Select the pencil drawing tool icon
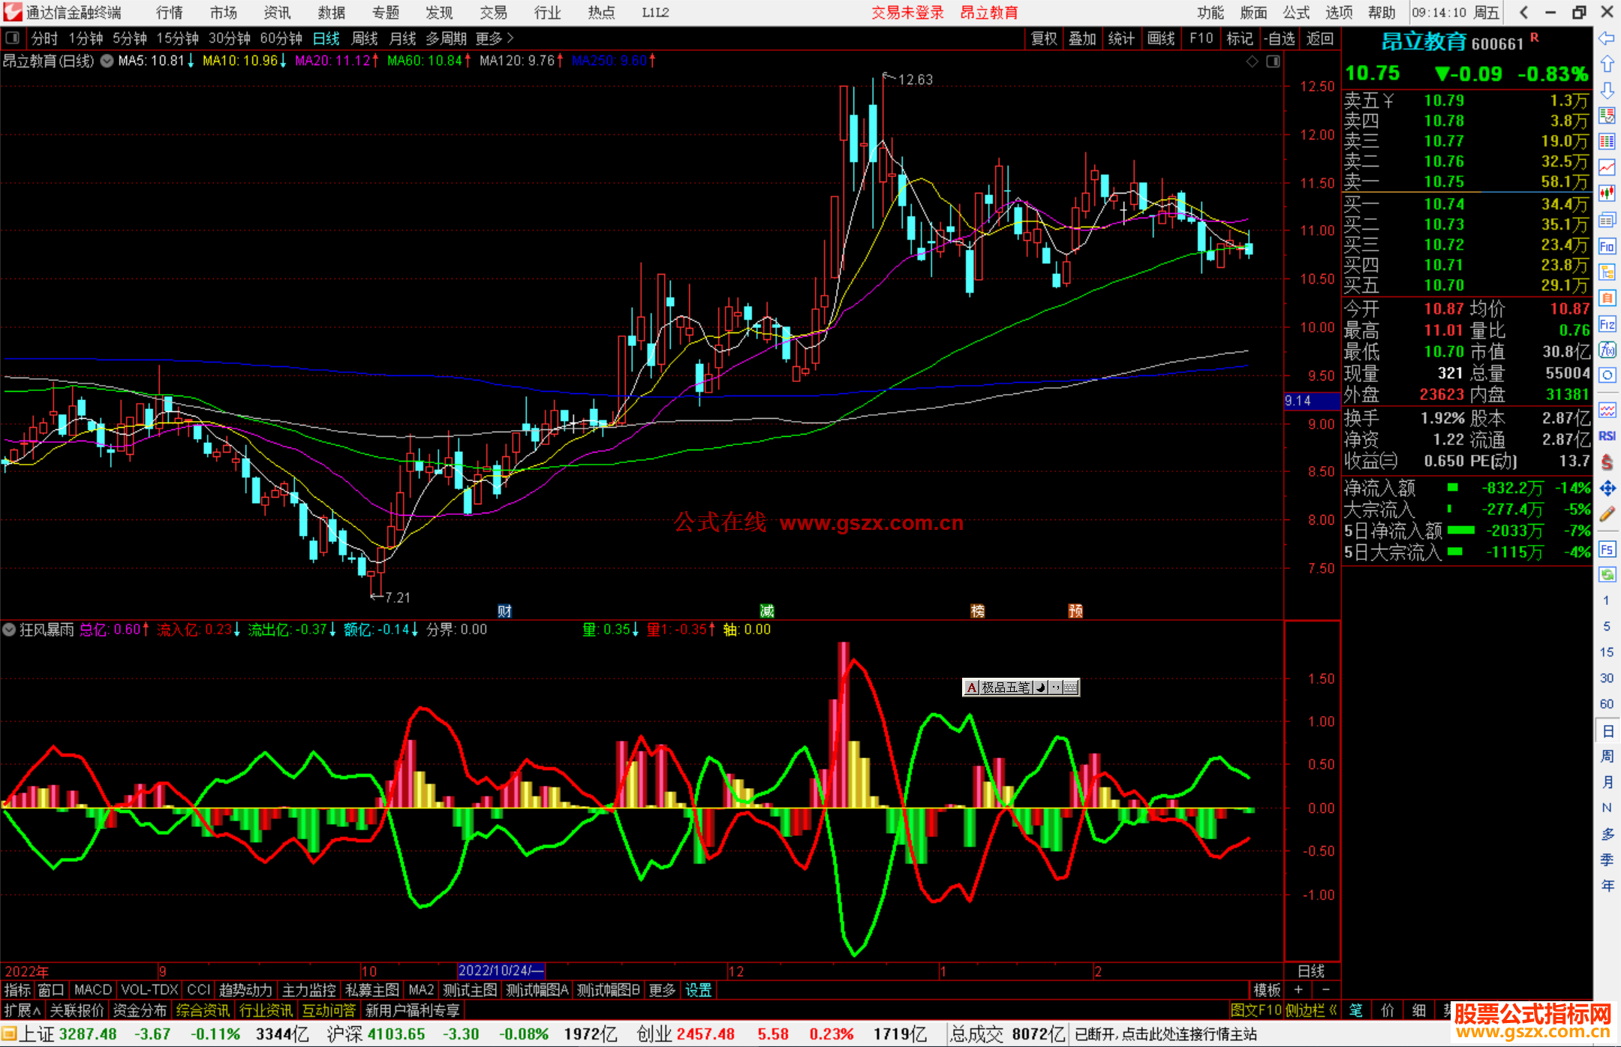This screenshot has height=1047, width=1621. 1607,515
